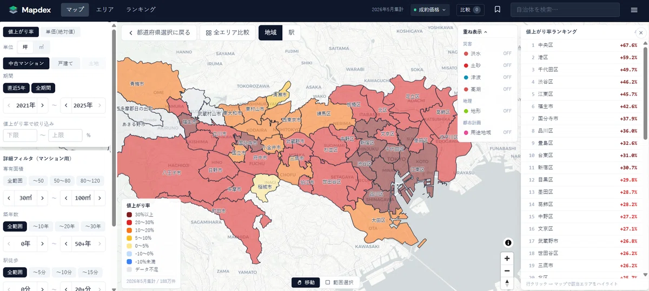Filter area by 50〜80 preset
This screenshot has height=291, width=649.
[x=62, y=181]
